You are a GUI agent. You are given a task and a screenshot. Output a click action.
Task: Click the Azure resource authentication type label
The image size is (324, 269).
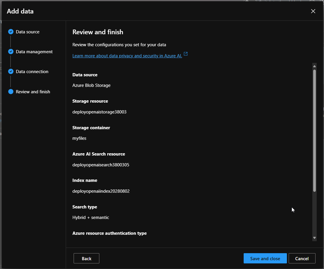(x=110, y=233)
